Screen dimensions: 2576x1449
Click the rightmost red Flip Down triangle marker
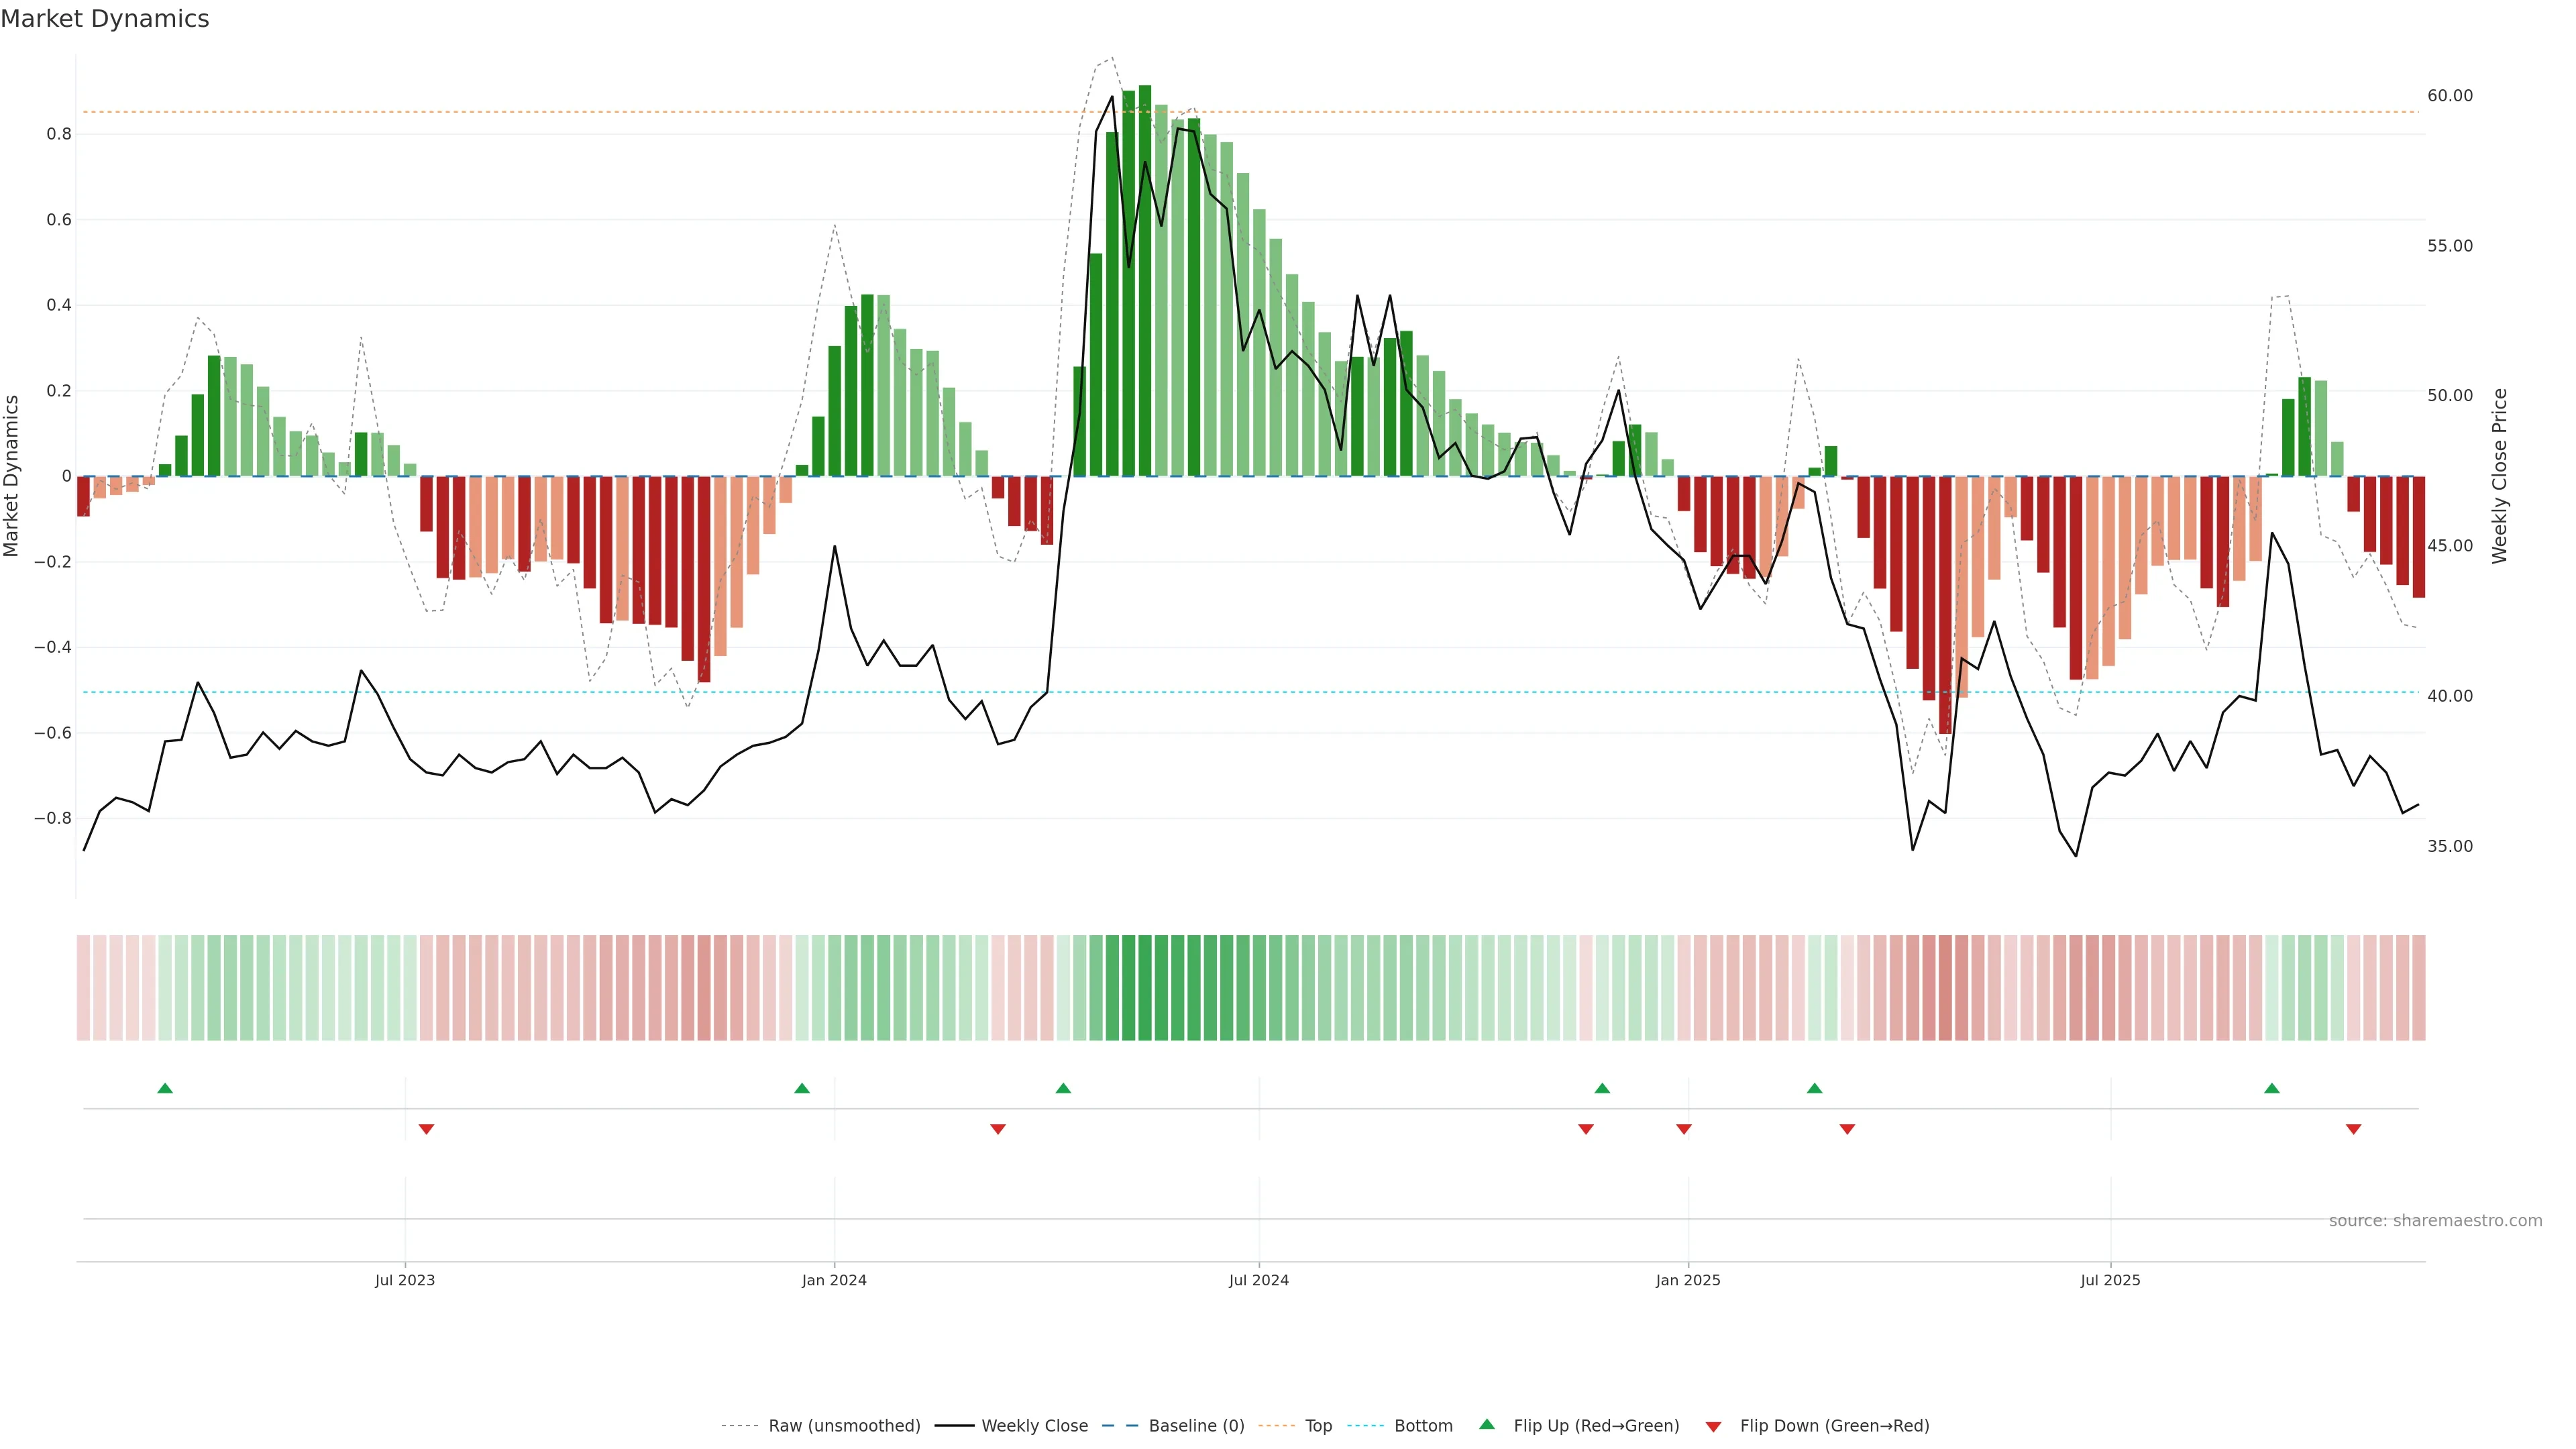2353,1129
